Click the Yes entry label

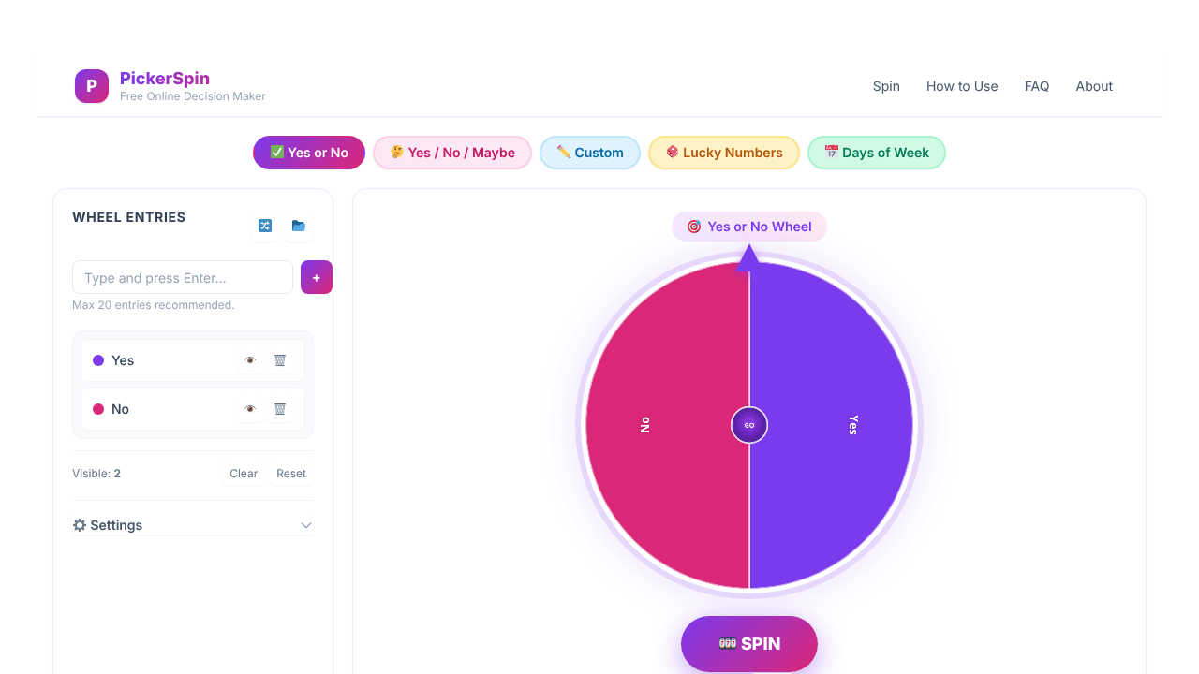click(123, 360)
